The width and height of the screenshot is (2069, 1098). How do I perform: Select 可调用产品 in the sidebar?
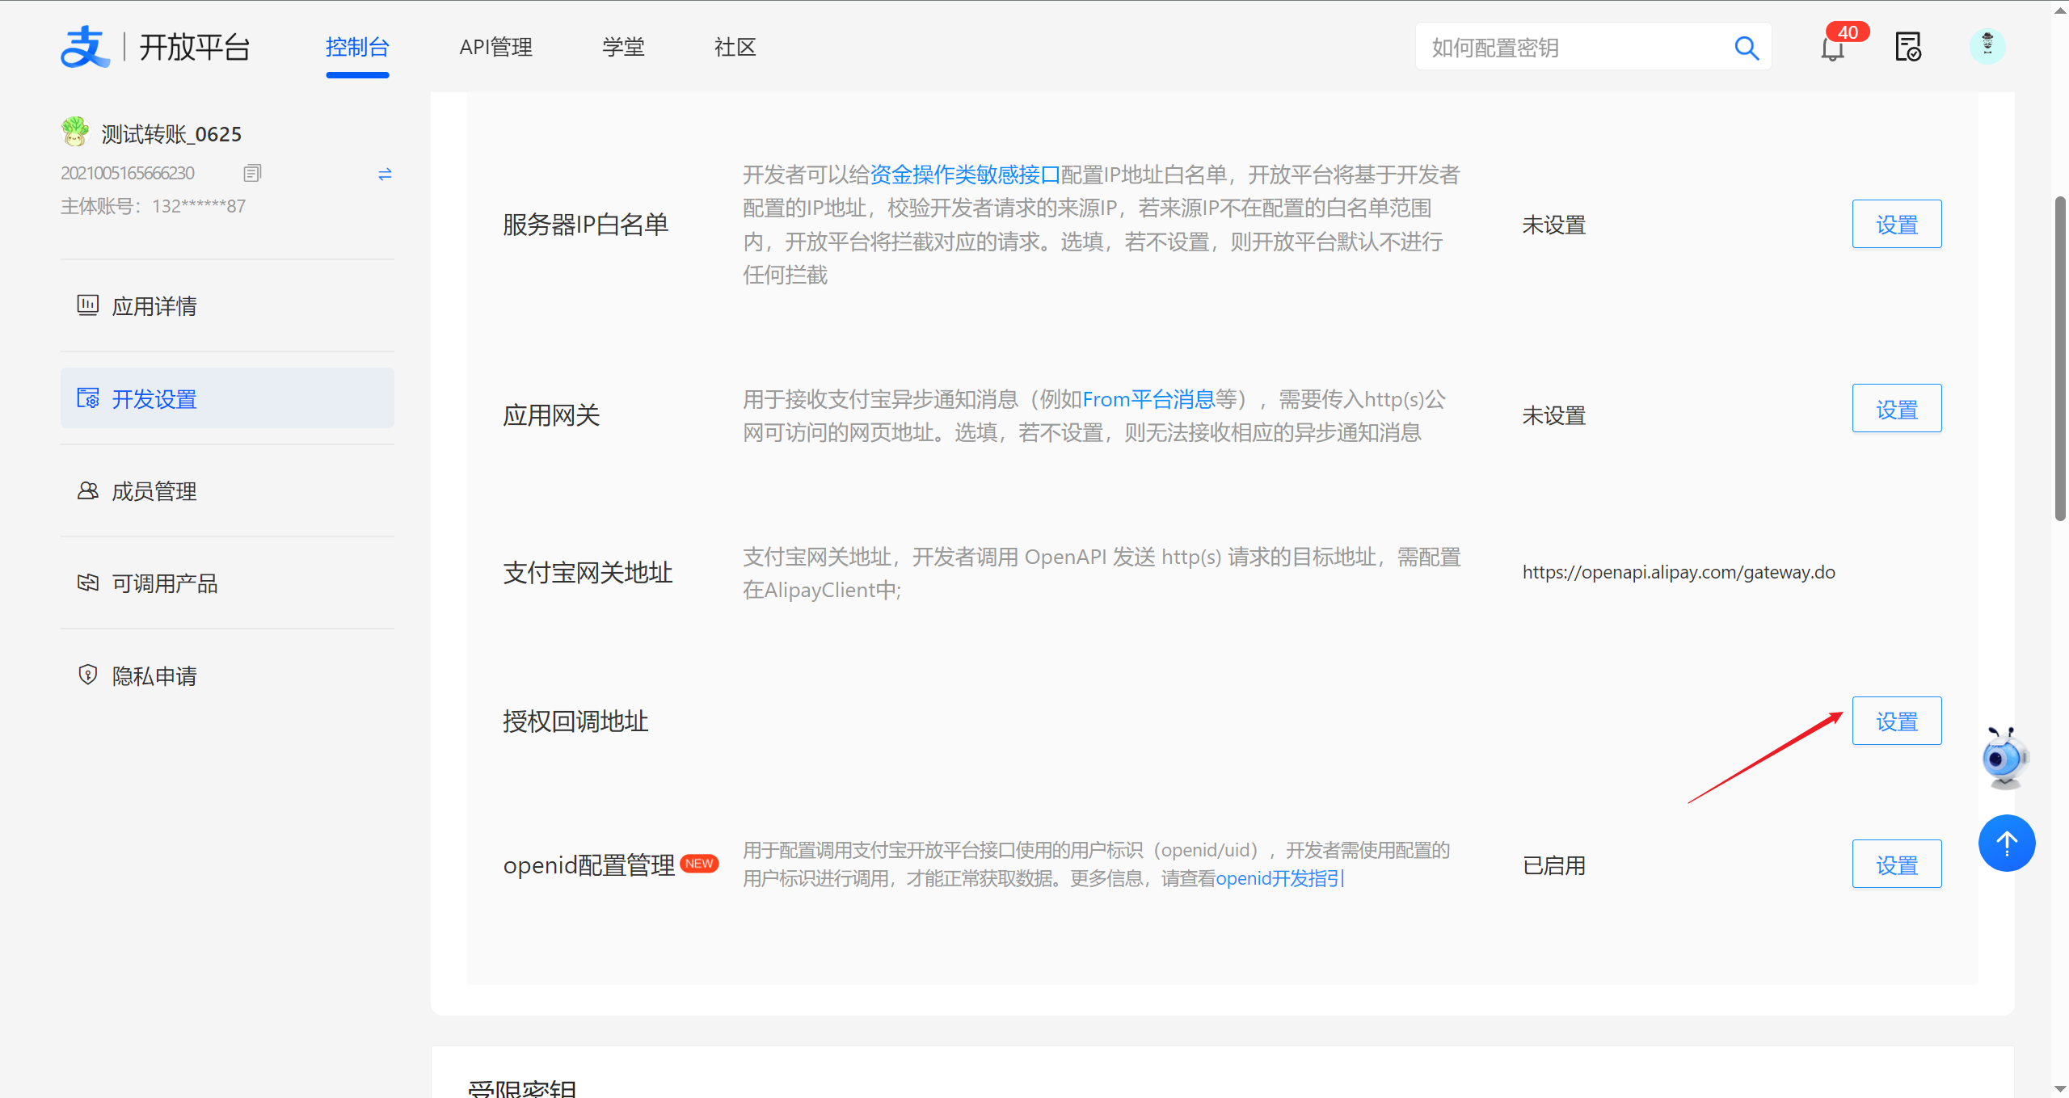(227, 583)
